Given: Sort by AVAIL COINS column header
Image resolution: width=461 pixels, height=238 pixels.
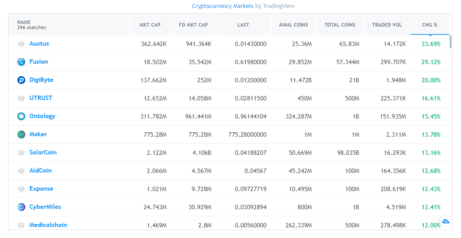Looking at the screenshot, I should click(293, 25).
